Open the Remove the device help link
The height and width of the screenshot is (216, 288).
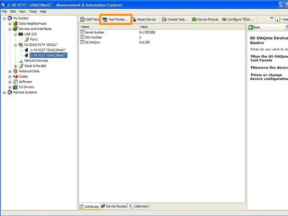(x=269, y=68)
